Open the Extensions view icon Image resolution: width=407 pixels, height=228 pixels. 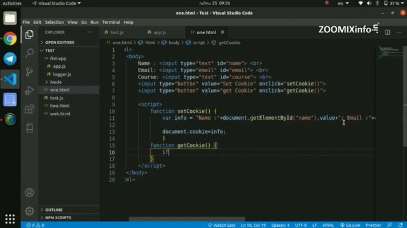click(x=30, y=109)
